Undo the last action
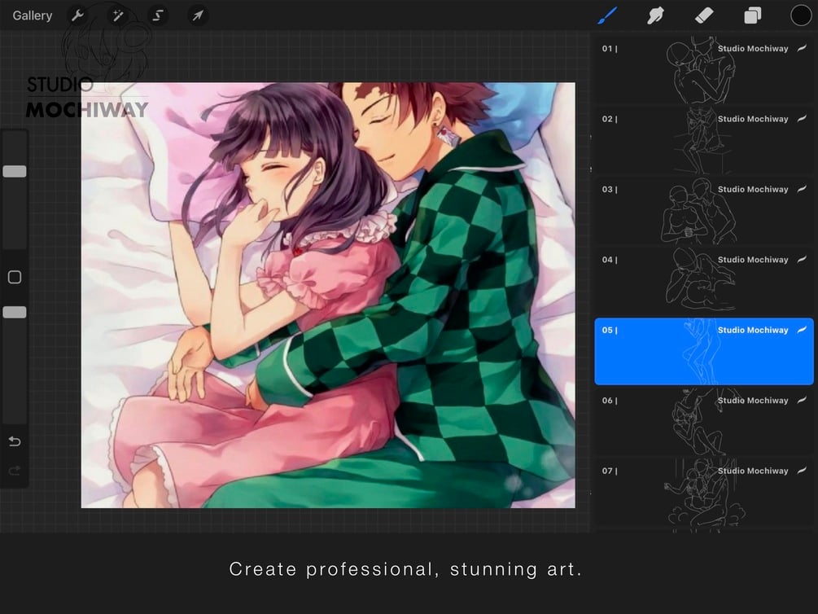The width and height of the screenshot is (818, 614). 15,441
